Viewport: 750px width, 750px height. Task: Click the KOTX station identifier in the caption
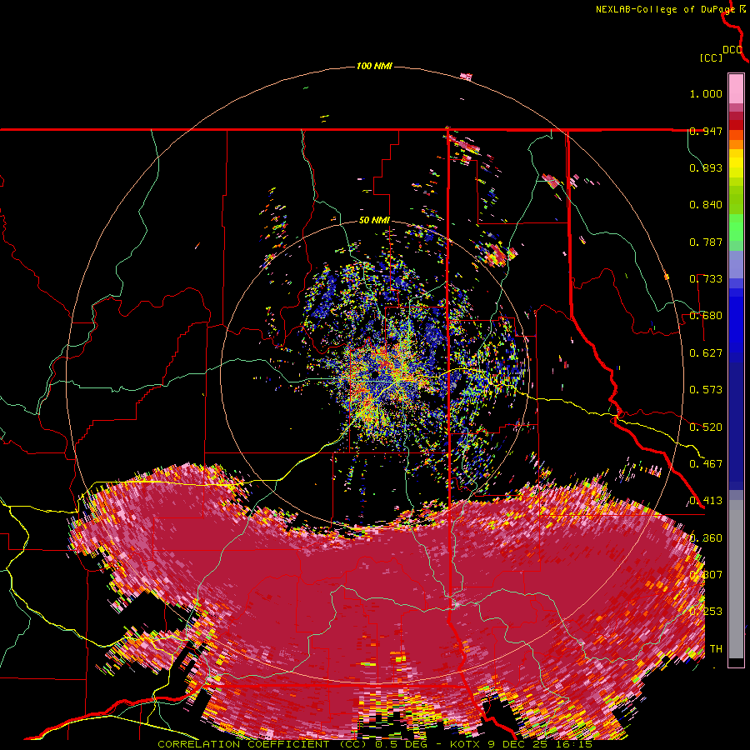pyautogui.click(x=467, y=744)
